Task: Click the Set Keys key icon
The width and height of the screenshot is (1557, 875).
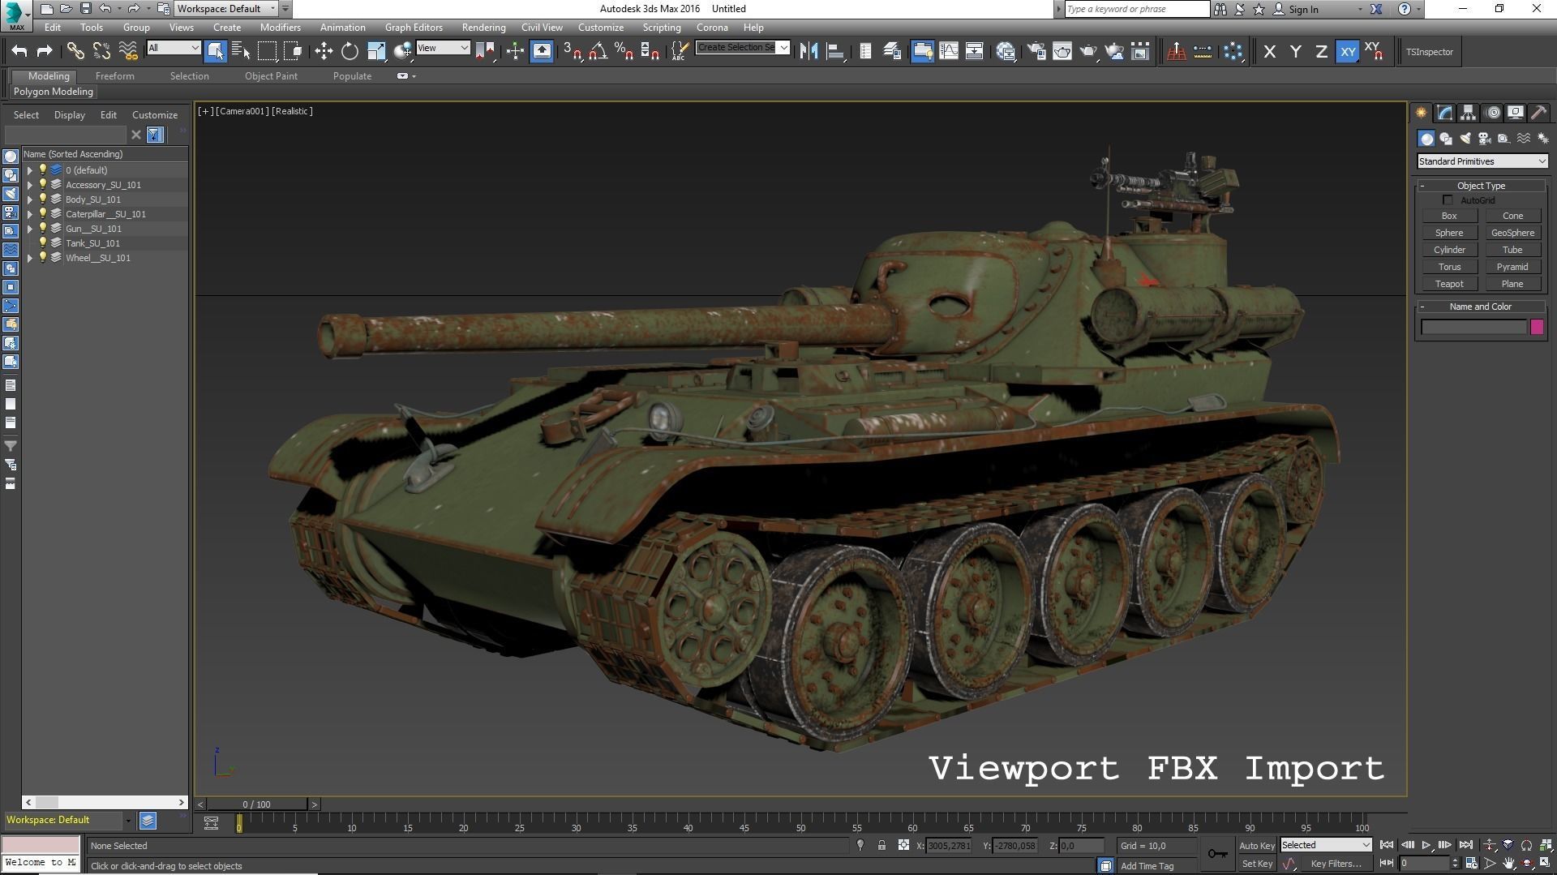Action: point(1217,853)
